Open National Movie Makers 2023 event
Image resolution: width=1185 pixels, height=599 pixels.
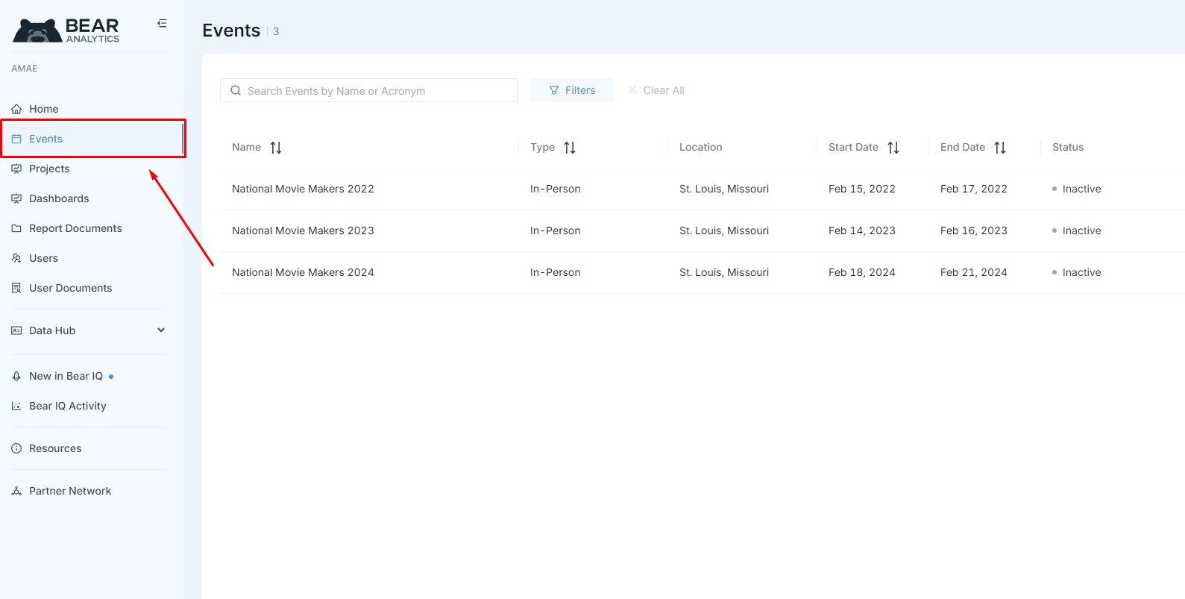coord(303,230)
